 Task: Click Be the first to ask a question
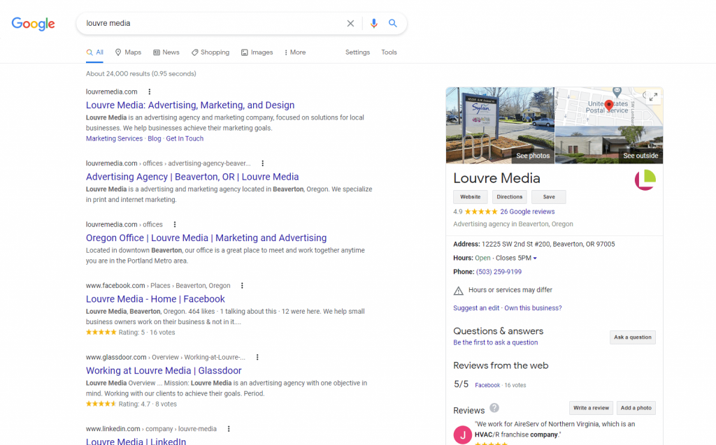coord(496,343)
